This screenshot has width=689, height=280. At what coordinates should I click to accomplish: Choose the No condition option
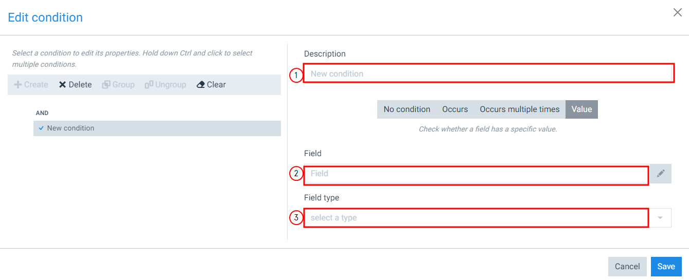click(407, 109)
